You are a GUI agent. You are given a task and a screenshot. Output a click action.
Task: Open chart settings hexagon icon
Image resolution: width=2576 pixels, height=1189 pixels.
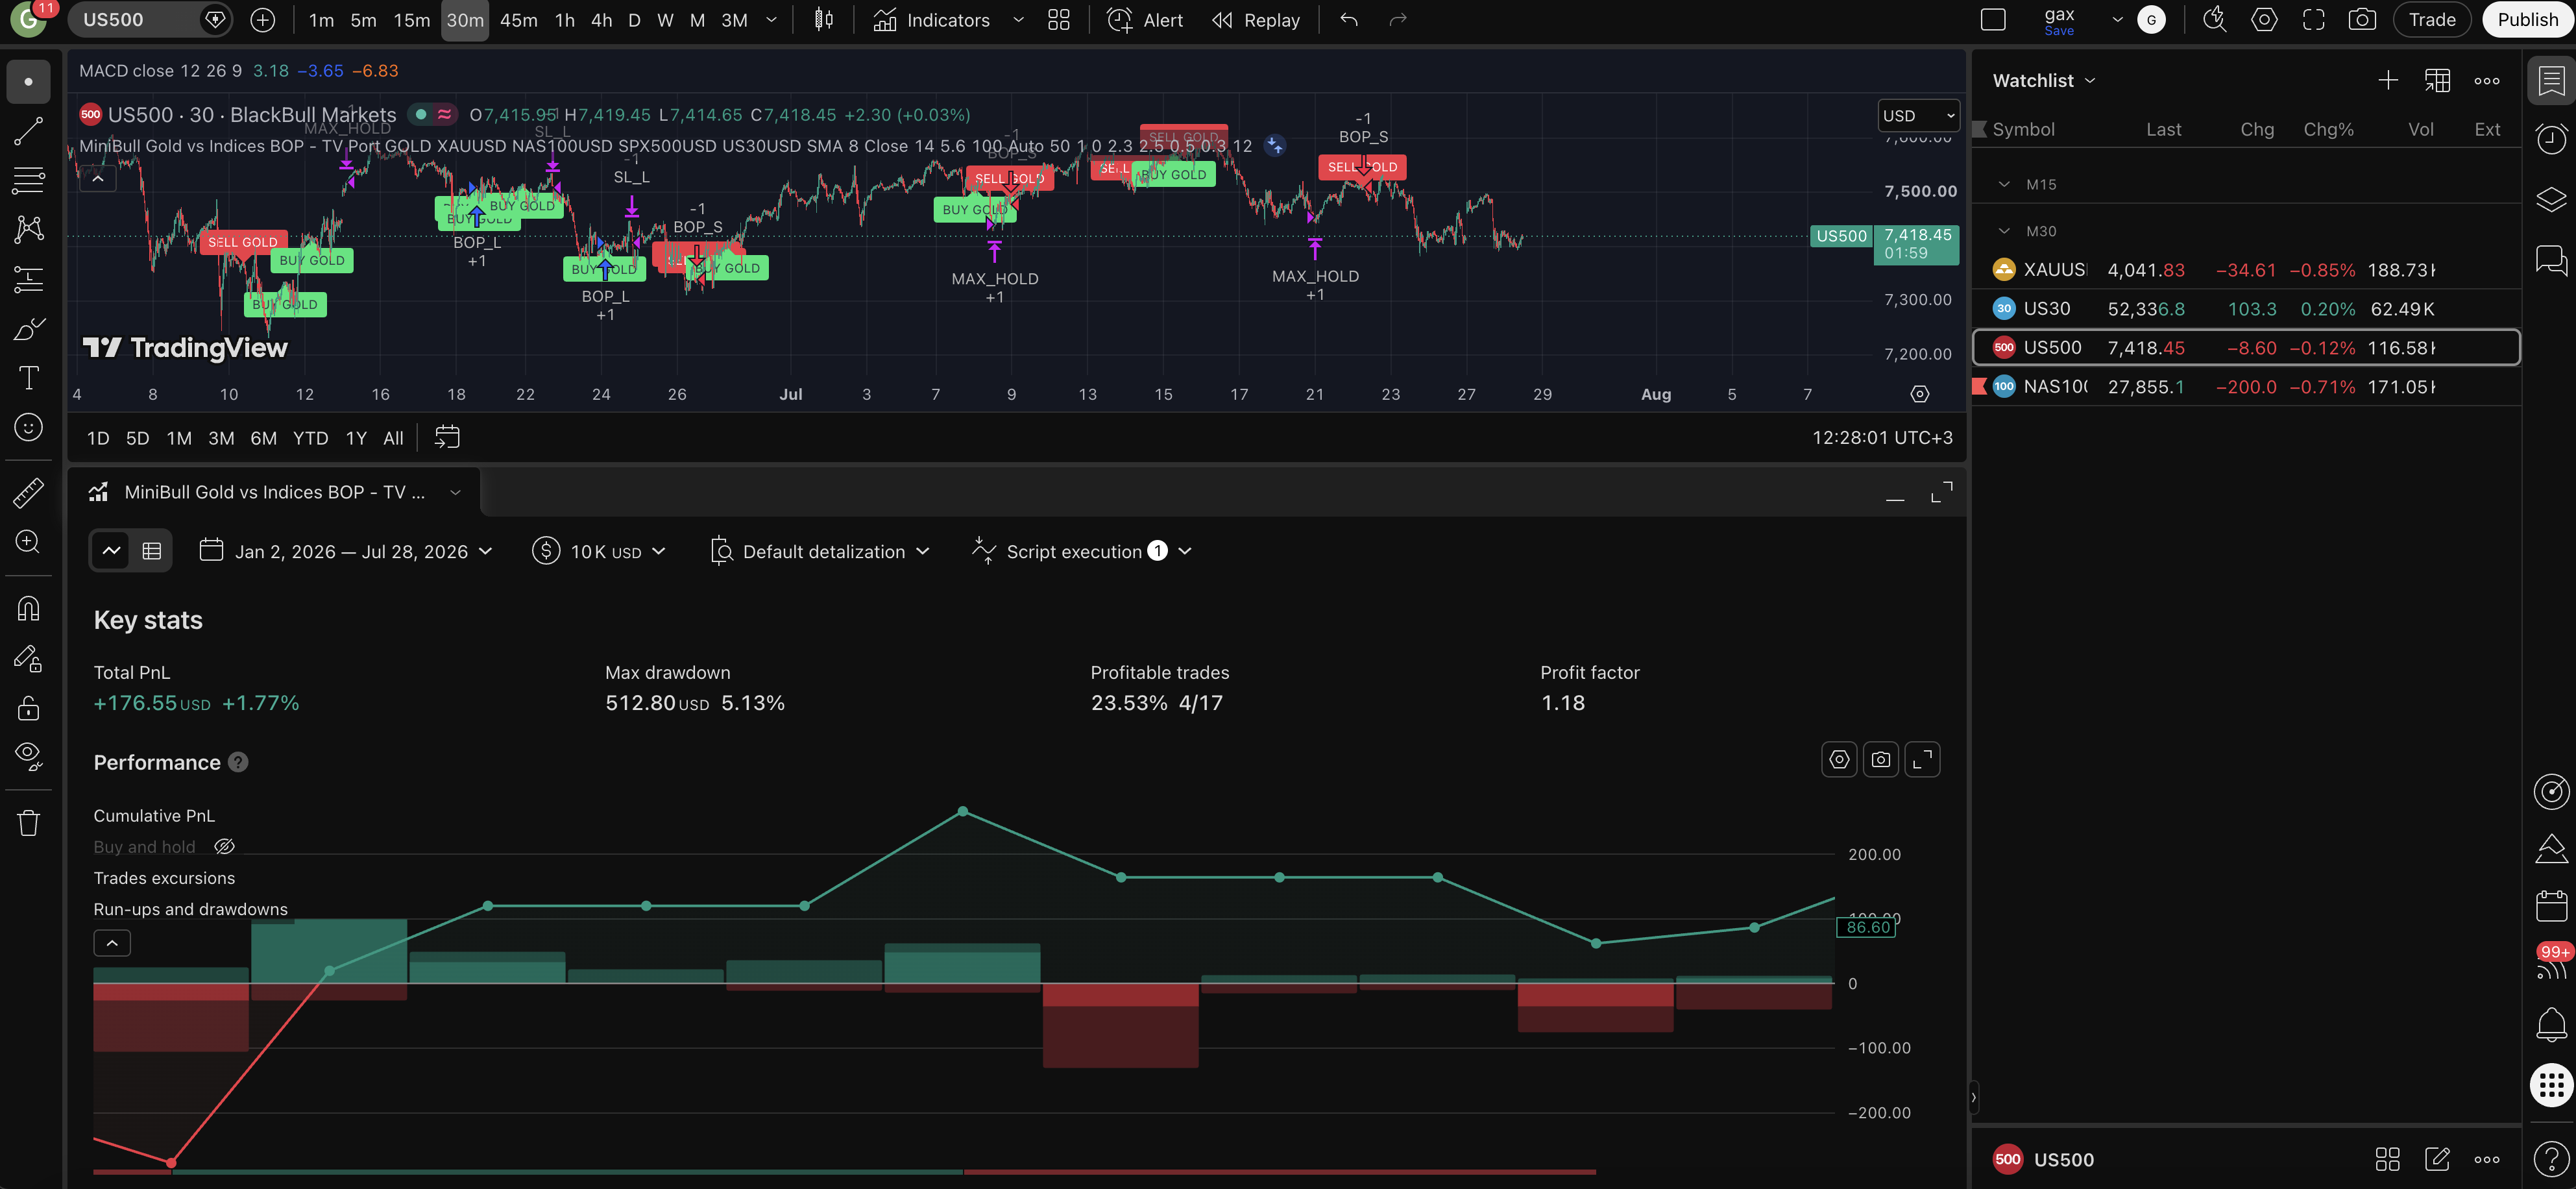pos(2264,20)
